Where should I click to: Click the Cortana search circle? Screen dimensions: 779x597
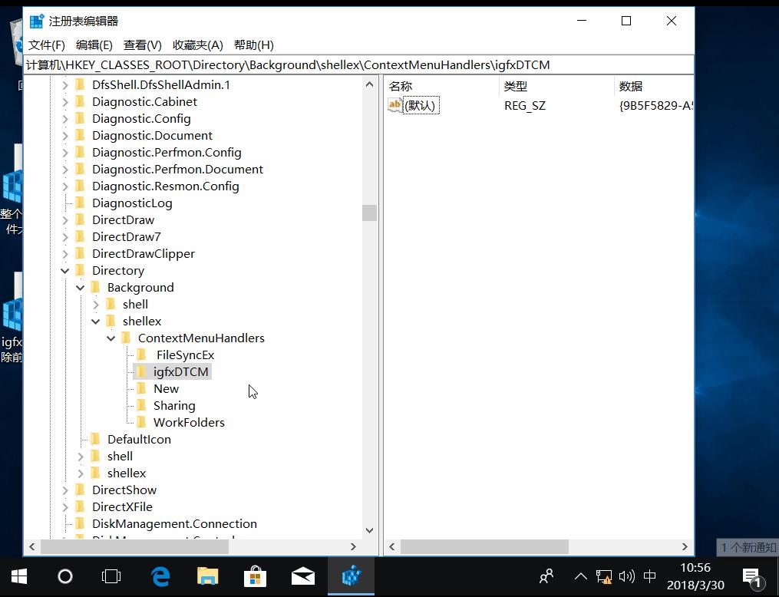coord(64,576)
